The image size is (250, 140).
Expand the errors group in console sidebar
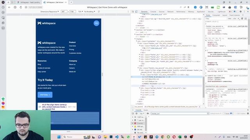132,123
